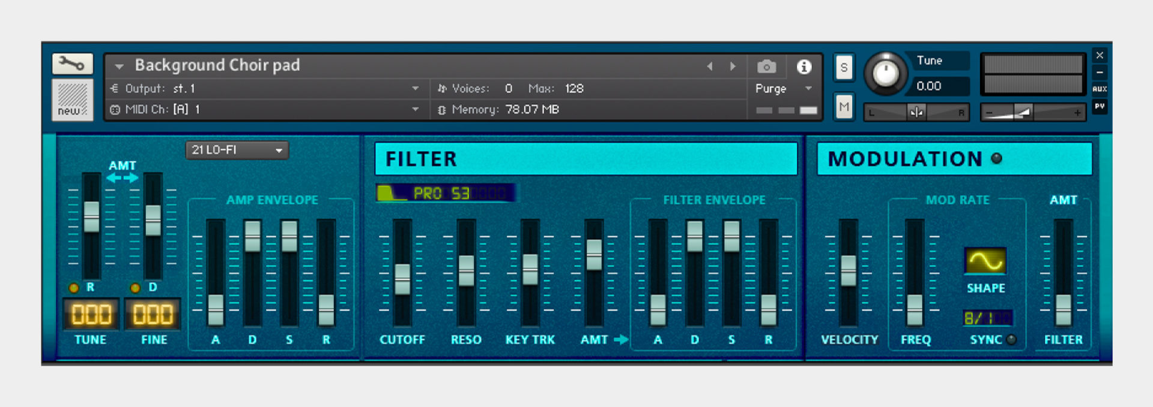This screenshot has width=1153, height=407.
Task: Select previous instrument with left arrow
Action: [710, 66]
